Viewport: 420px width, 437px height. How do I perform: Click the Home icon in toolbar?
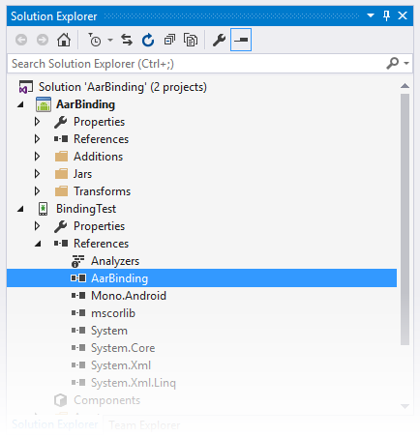pyautogui.click(x=64, y=40)
